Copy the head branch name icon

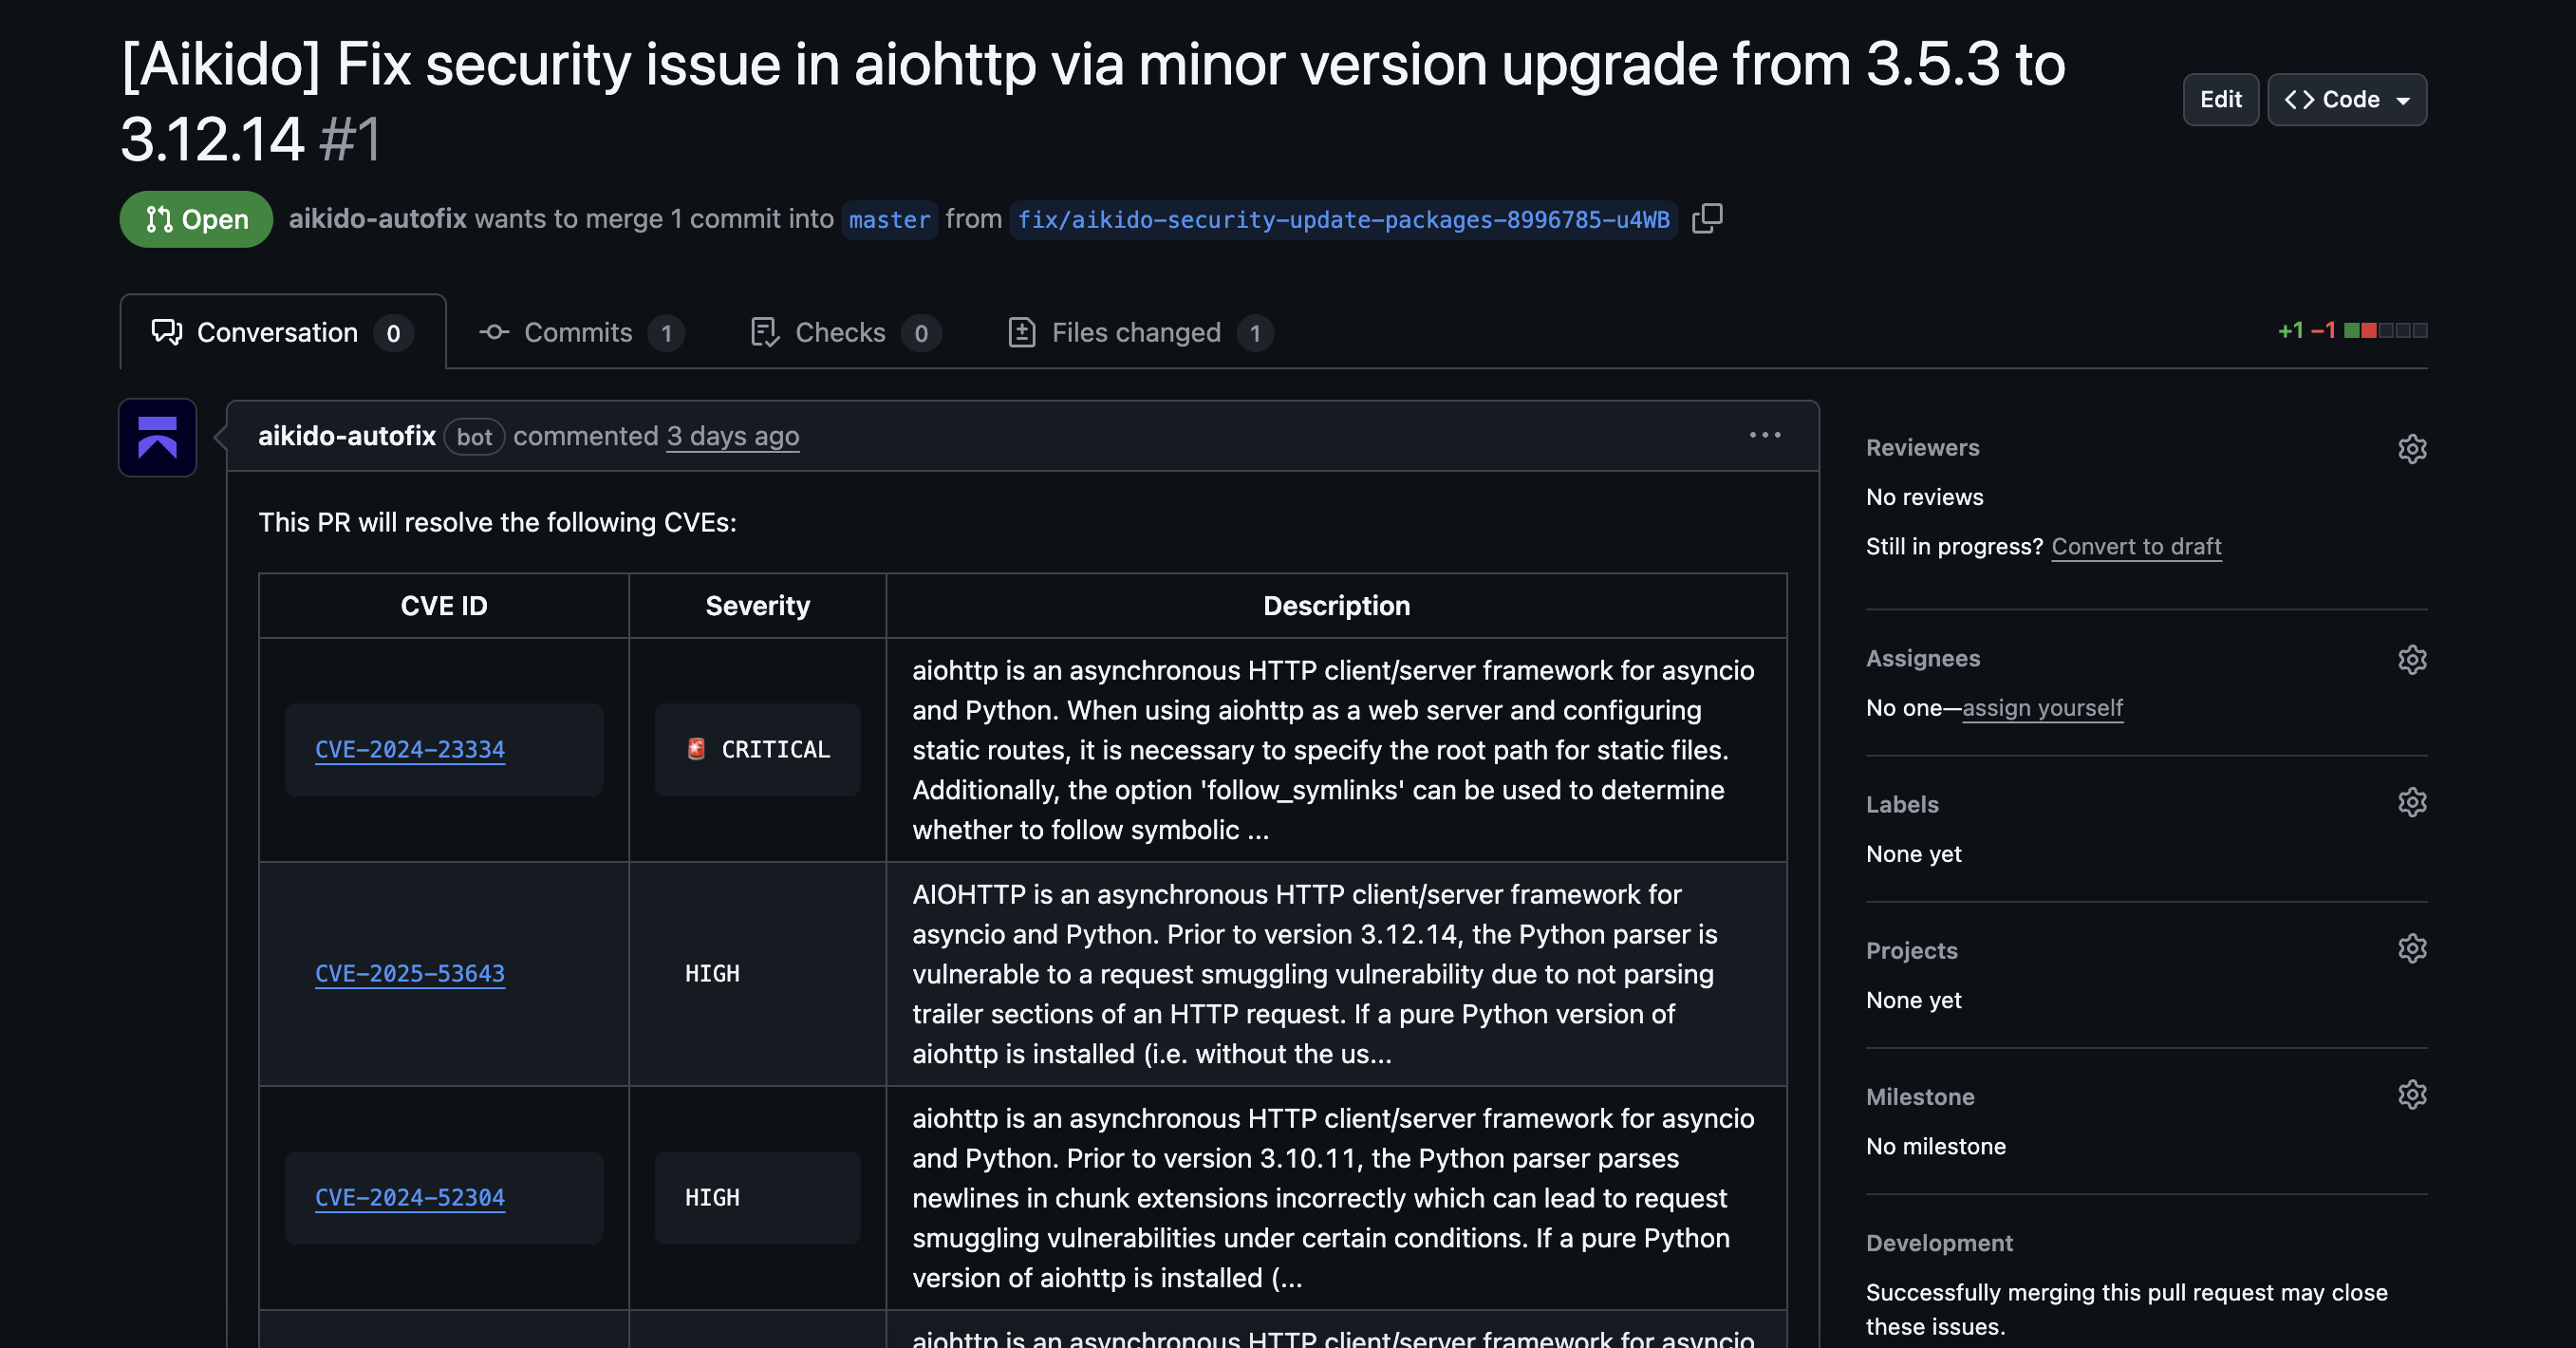1707,218
